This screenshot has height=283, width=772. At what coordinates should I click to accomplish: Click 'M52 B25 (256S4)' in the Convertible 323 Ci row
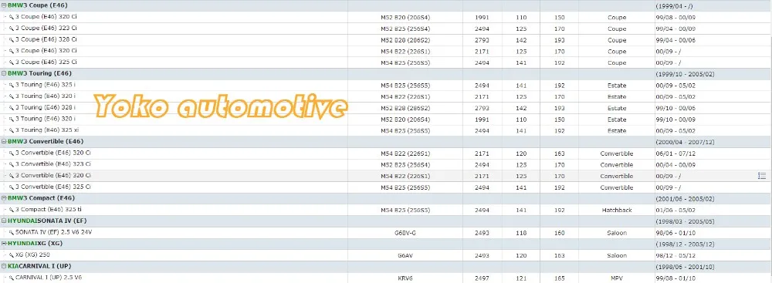pyautogui.click(x=405, y=165)
